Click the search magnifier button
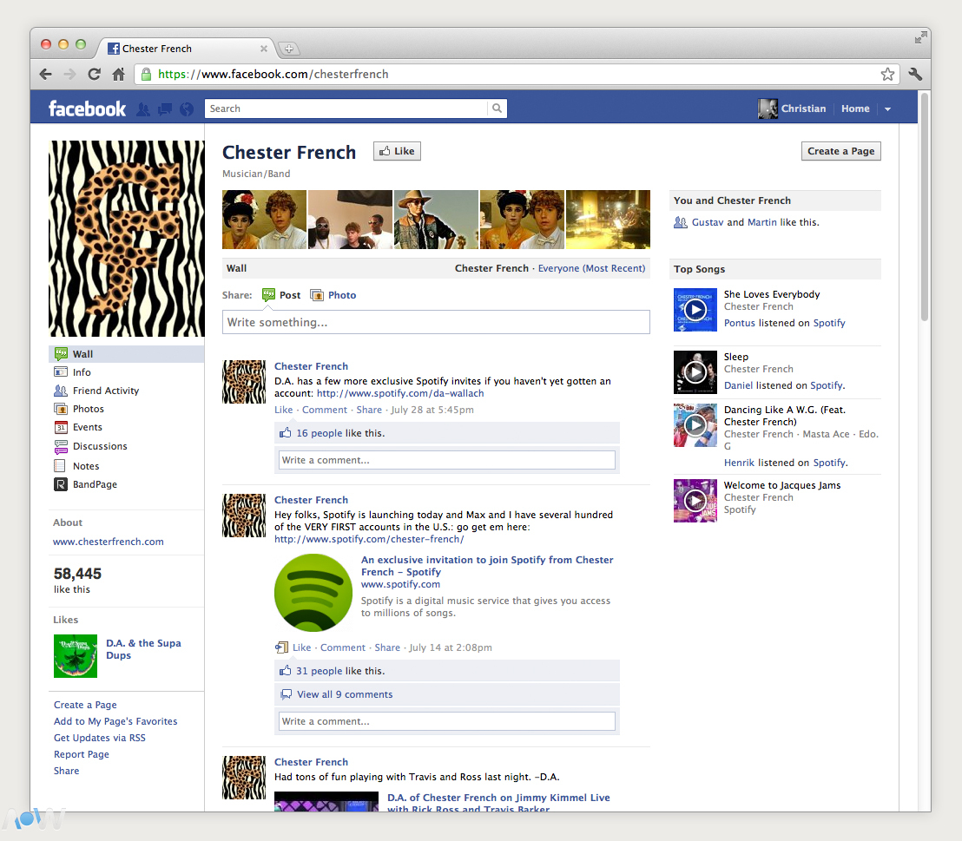This screenshot has height=841, width=962. 497,108
